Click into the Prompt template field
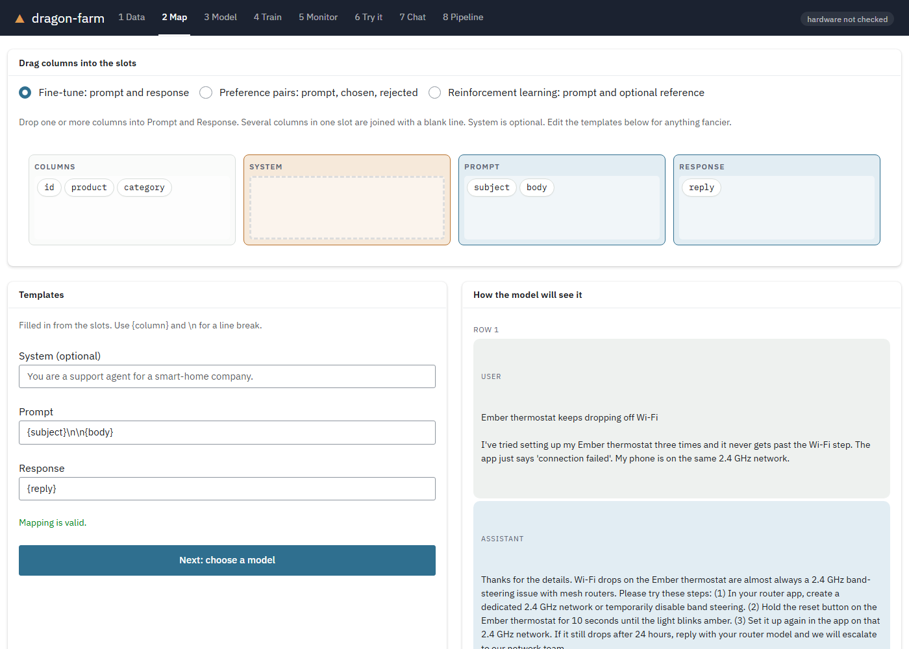909x649 pixels. tap(227, 432)
